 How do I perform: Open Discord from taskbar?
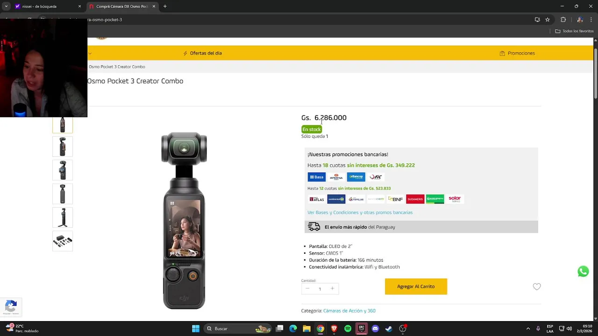pyautogui.click(x=375, y=329)
